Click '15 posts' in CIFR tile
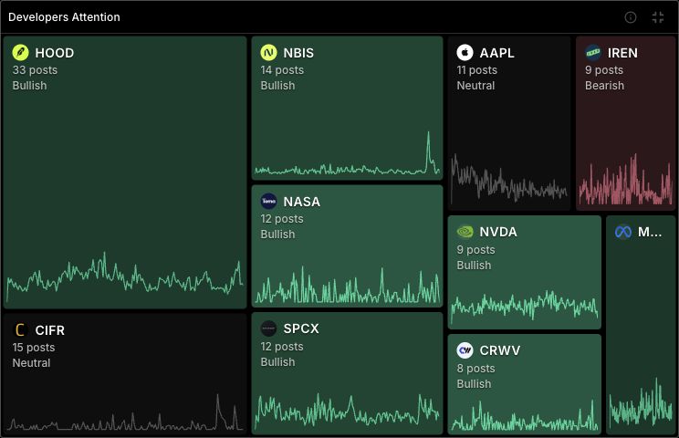The image size is (679, 438). coord(34,348)
